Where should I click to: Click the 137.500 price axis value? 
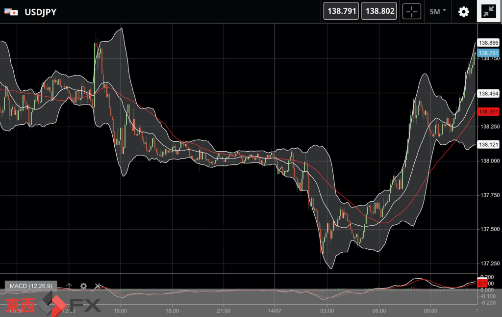(490, 229)
